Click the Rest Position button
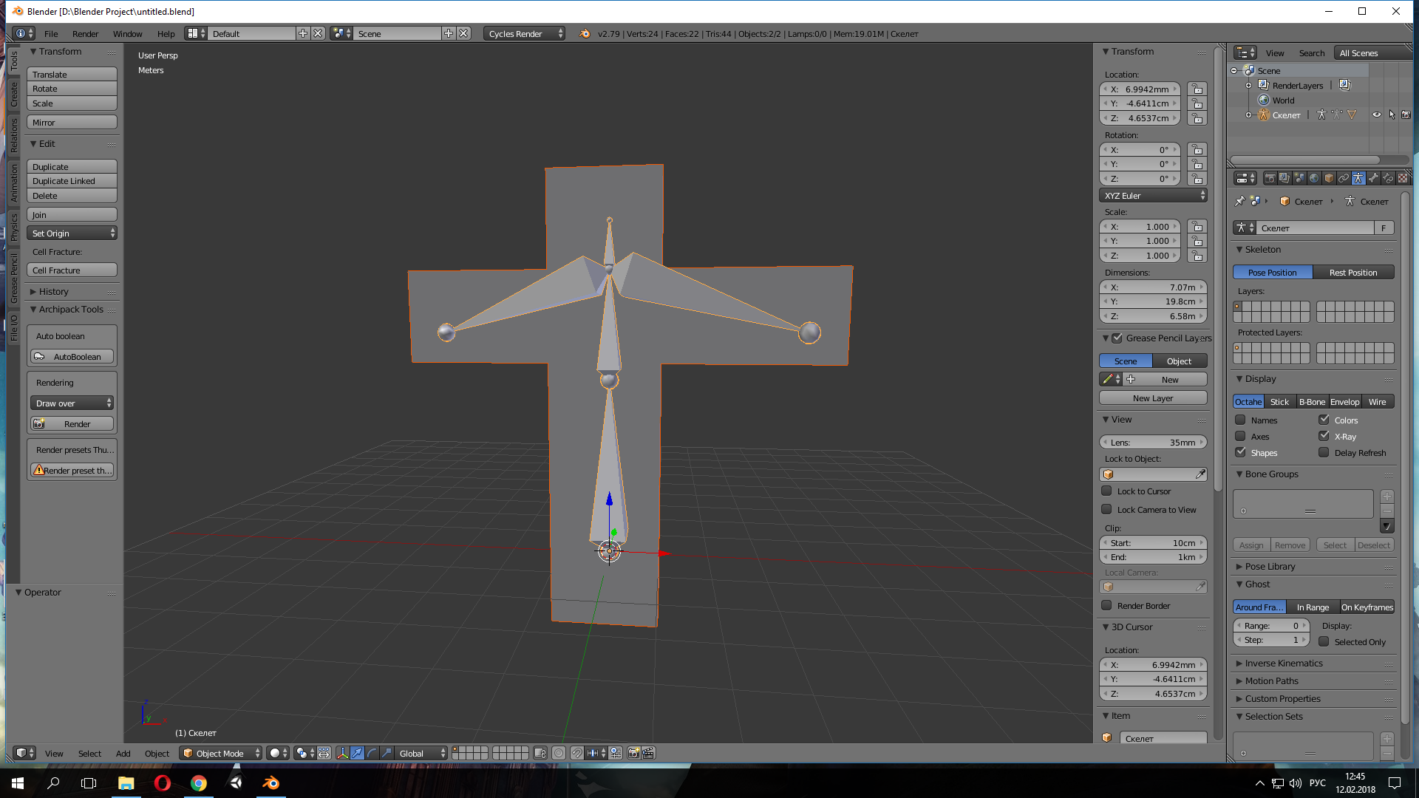 click(1352, 272)
